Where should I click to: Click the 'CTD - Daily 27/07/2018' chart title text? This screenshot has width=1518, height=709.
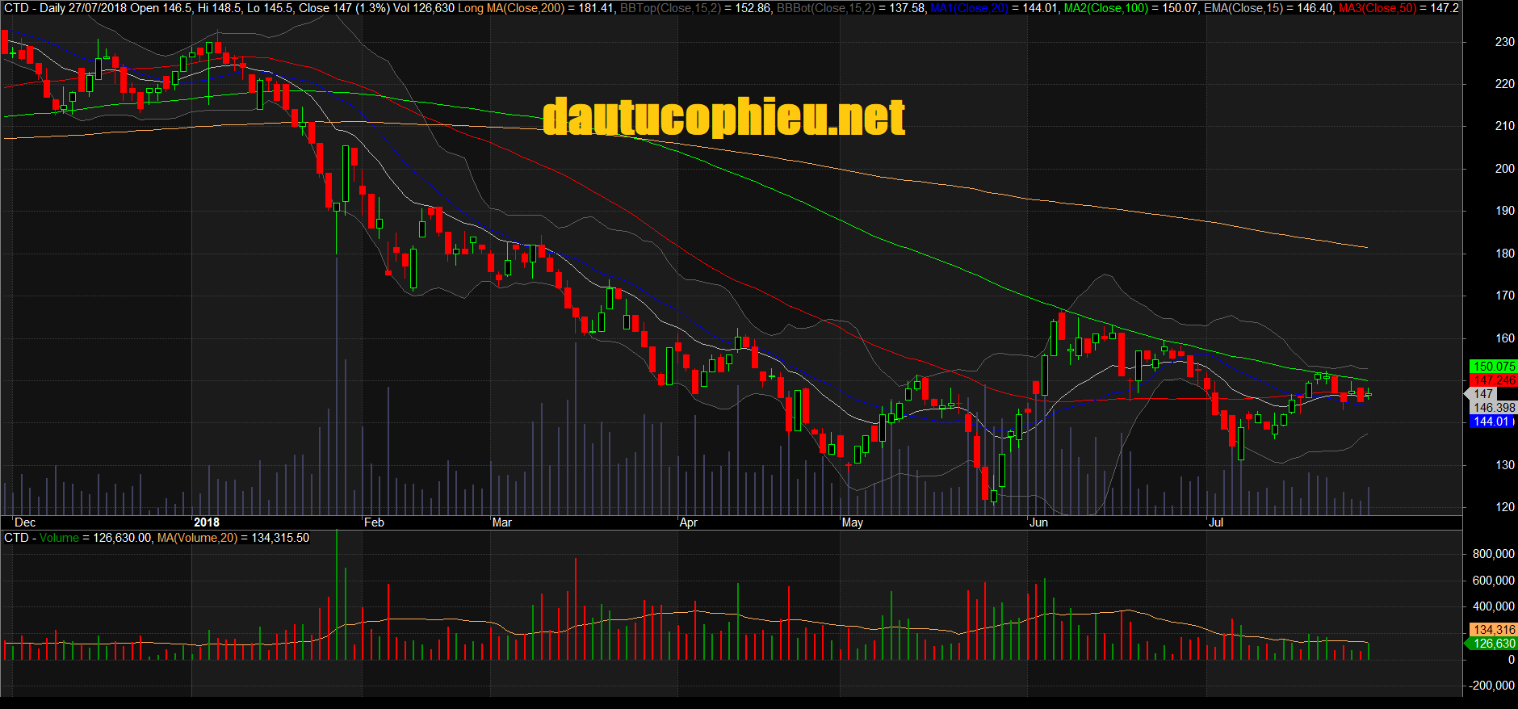[x=66, y=8]
